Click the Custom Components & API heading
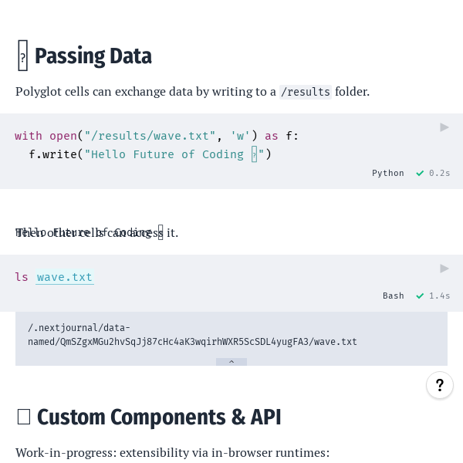 159,417
